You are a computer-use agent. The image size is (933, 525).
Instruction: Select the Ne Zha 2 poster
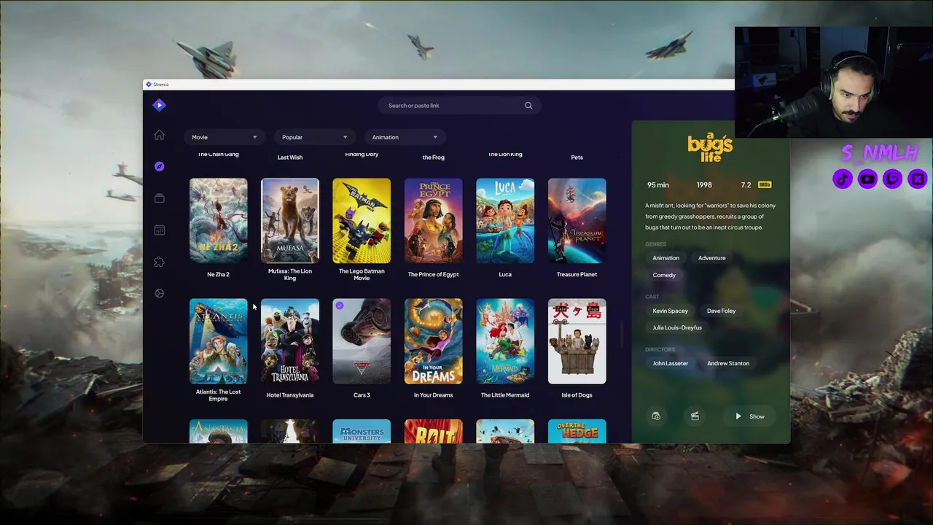(218, 220)
